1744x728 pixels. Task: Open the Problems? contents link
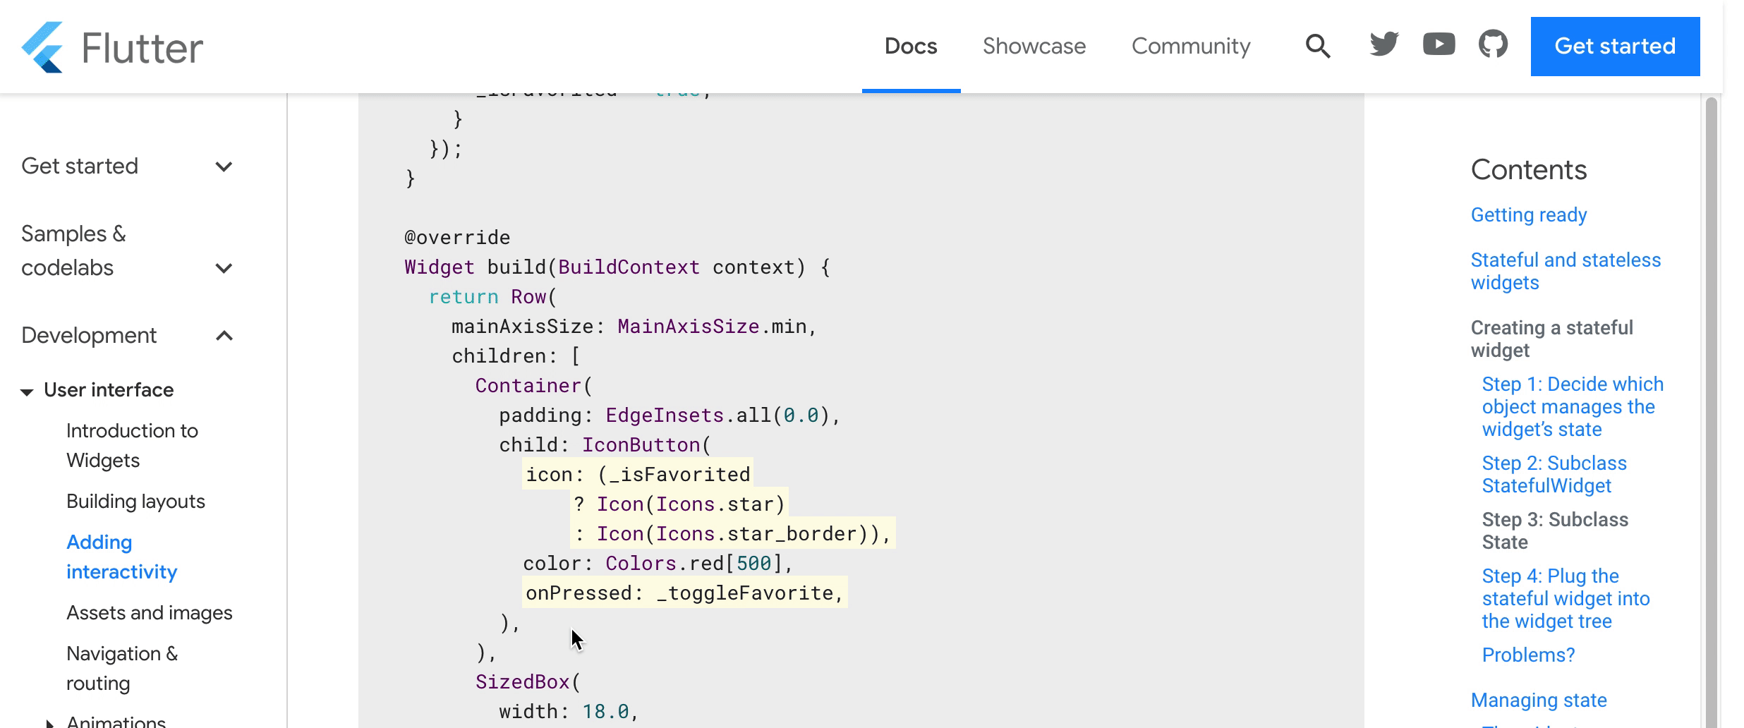click(x=1528, y=655)
